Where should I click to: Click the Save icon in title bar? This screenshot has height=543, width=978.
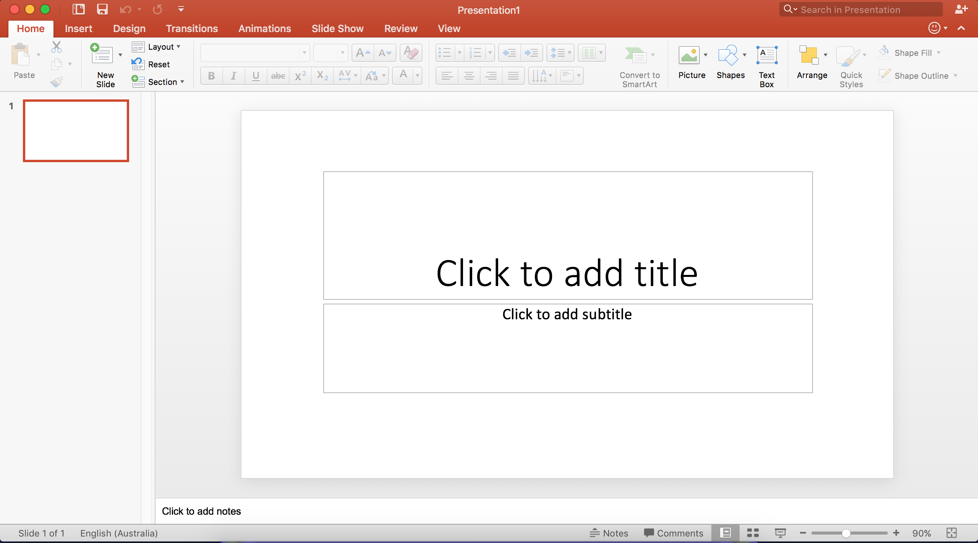click(x=102, y=9)
